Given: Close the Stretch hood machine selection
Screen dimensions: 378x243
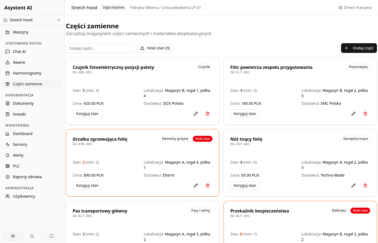Looking at the screenshot, I should click(x=59, y=20).
